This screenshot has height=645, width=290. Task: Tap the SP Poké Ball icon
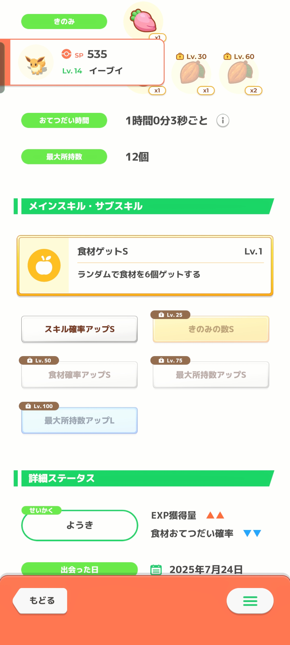[66, 54]
